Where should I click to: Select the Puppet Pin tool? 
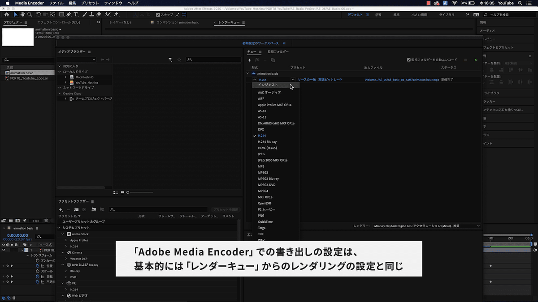click(117, 14)
